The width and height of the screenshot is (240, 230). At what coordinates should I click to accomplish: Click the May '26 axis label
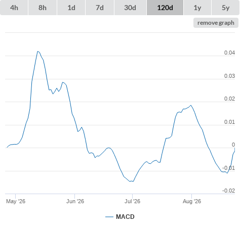[16, 201]
